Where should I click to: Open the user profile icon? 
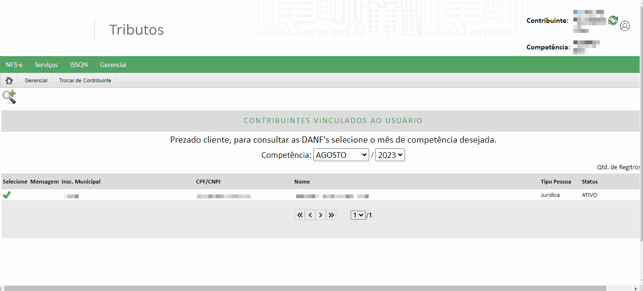point(625,26)
